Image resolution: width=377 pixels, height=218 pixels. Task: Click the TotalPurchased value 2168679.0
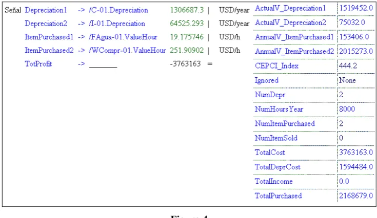pyautogui.click(x=356, y=195)
